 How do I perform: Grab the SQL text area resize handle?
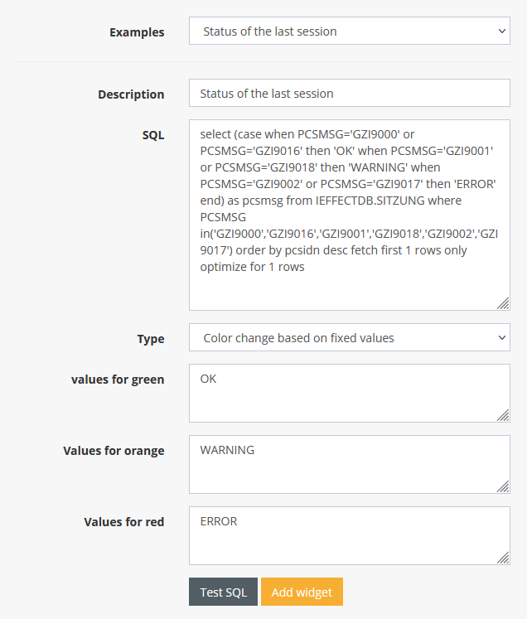503,303
